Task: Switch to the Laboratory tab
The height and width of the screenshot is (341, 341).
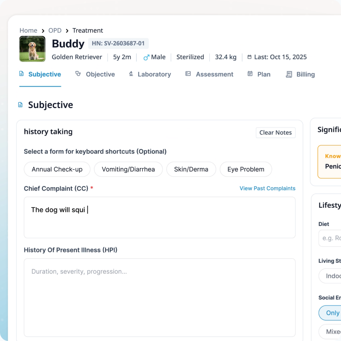Action: 154,74
